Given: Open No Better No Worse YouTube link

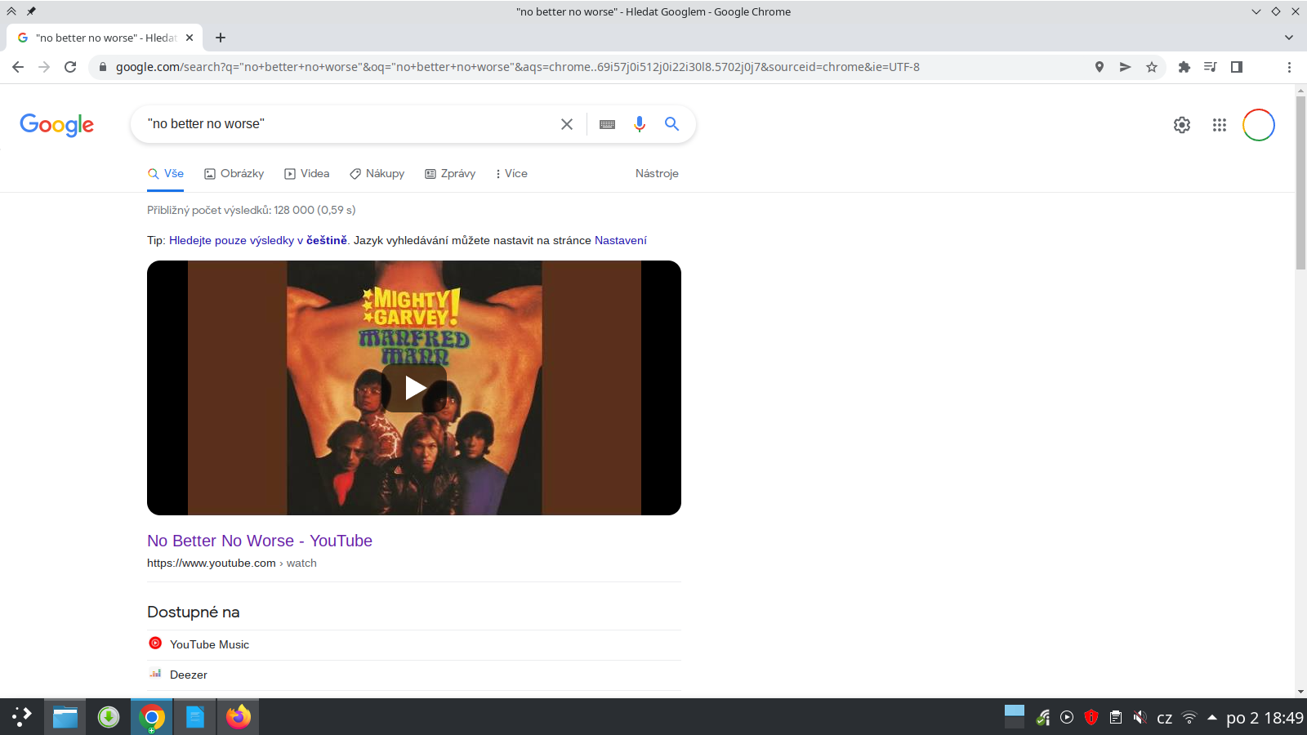Looking at the screenshot, I should pyautogui.click(x=260, y=541).
